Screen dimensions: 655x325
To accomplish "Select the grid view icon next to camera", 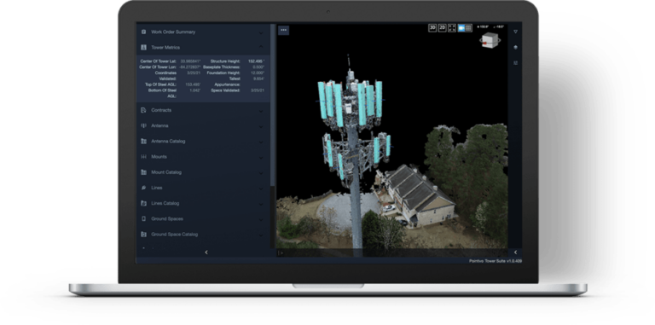I will pos(469,28).
